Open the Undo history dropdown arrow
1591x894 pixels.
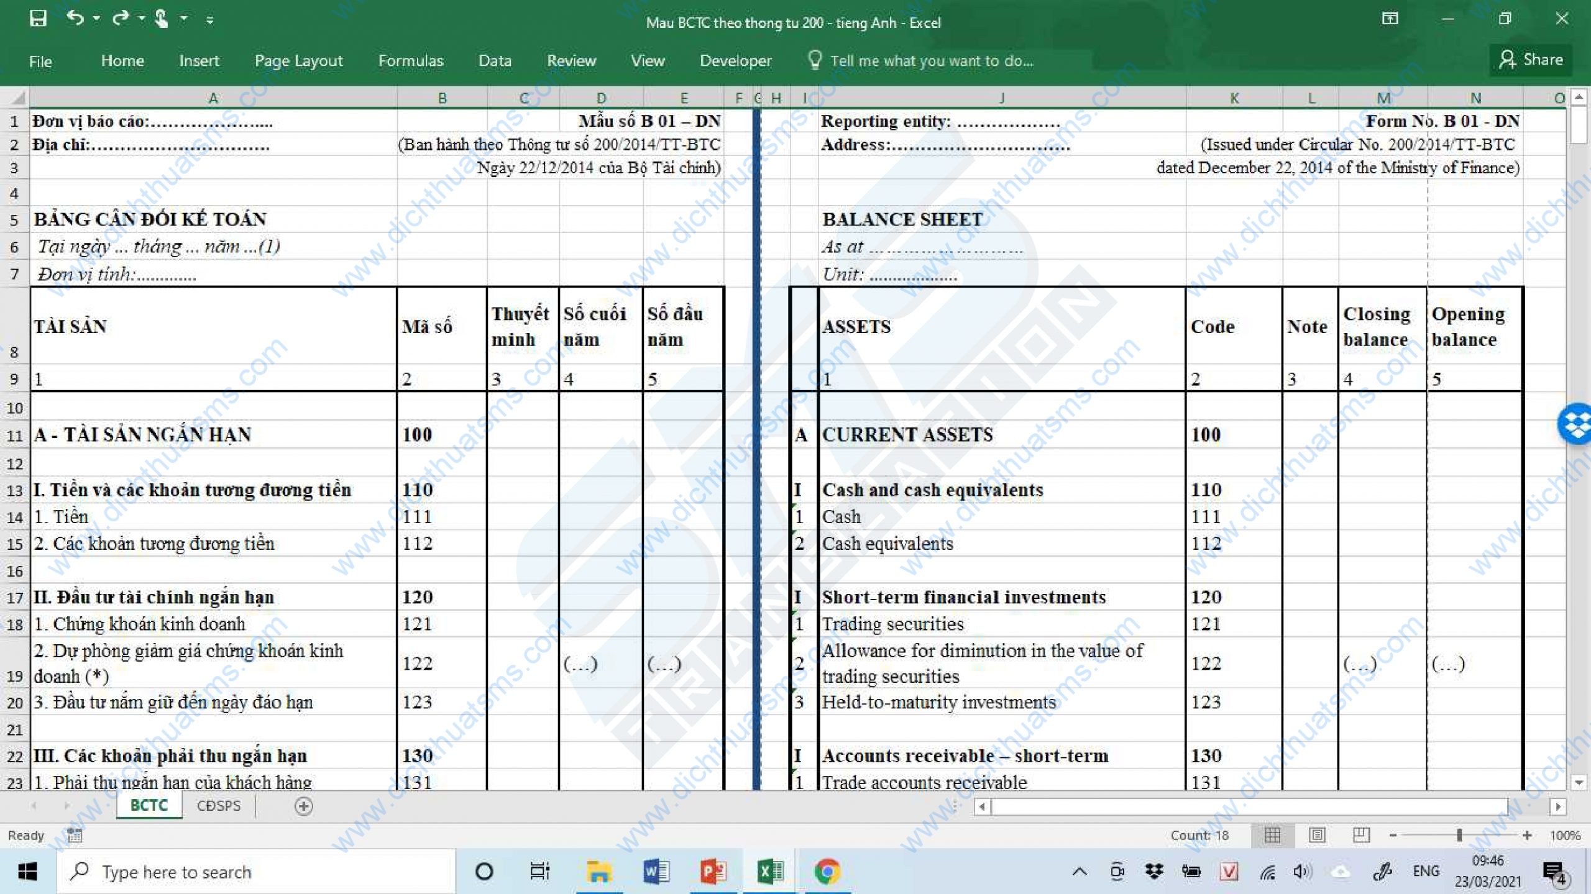coord(96,19)
